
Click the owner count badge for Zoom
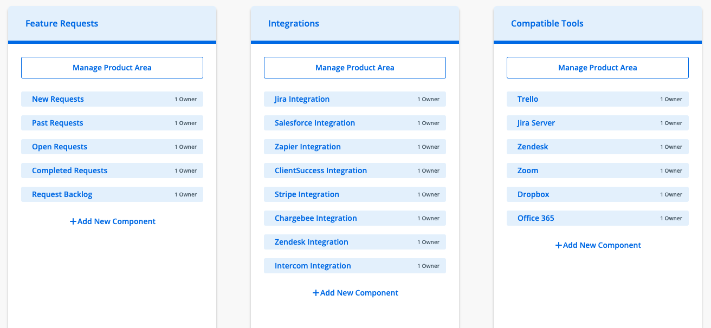pyautogui.click(x=671, y=170)
